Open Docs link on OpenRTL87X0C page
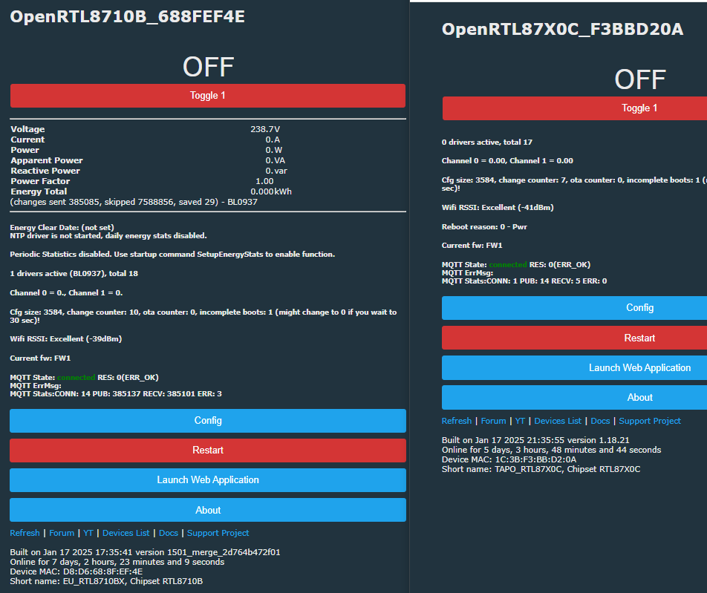 pos(600,421)
